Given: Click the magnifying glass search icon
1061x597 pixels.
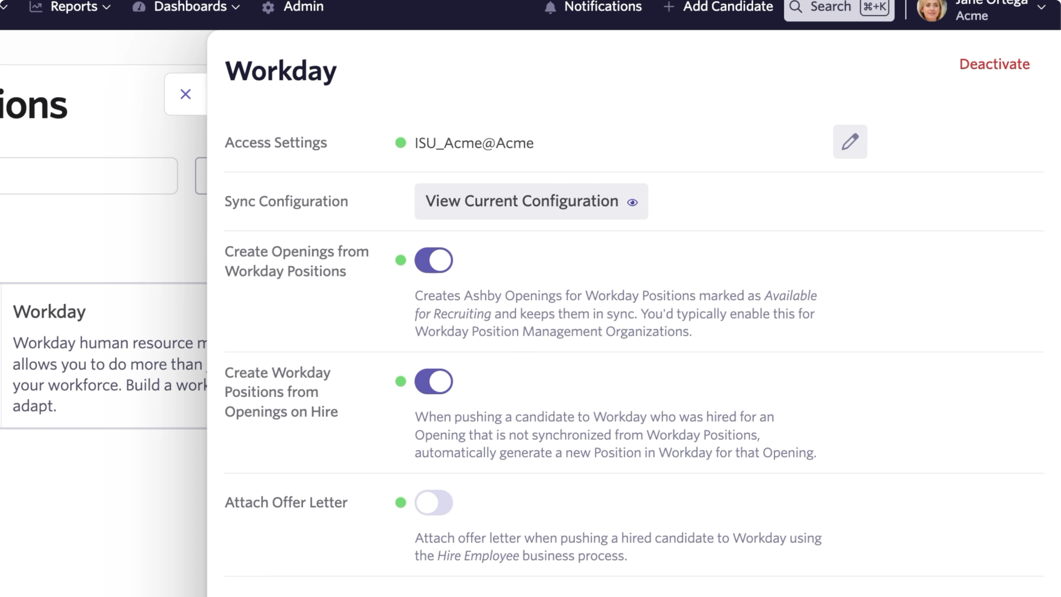Looking at the screenshot, I should click(x=795, y=7).
